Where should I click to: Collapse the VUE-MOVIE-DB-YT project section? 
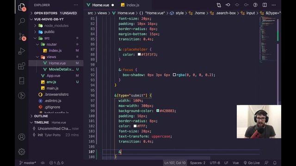coord(55,19)
